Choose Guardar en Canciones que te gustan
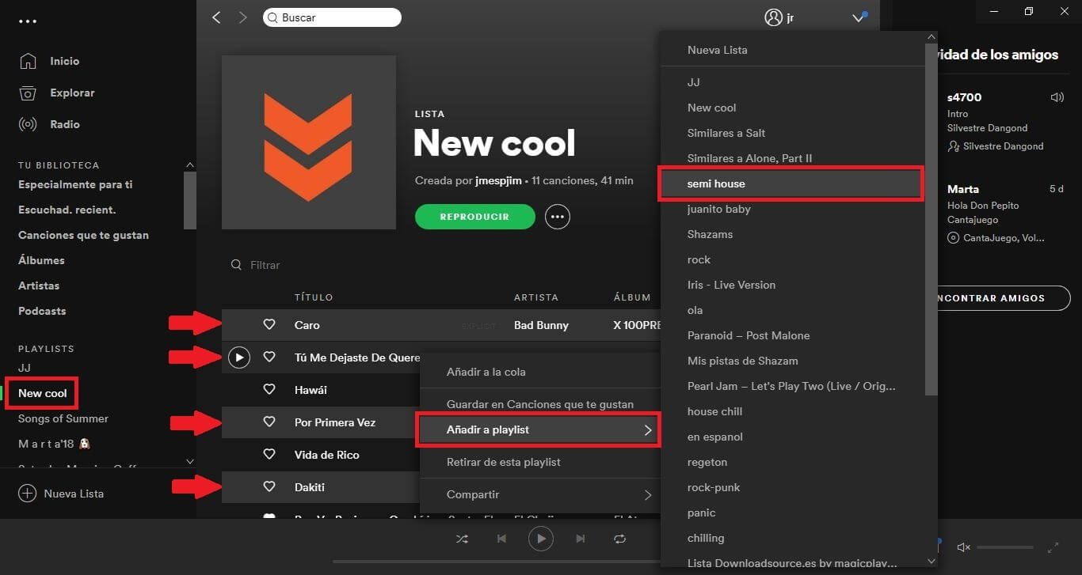The height and width of the screenshot is (575, 1082). pyautogui.click(x=540, y=404)
